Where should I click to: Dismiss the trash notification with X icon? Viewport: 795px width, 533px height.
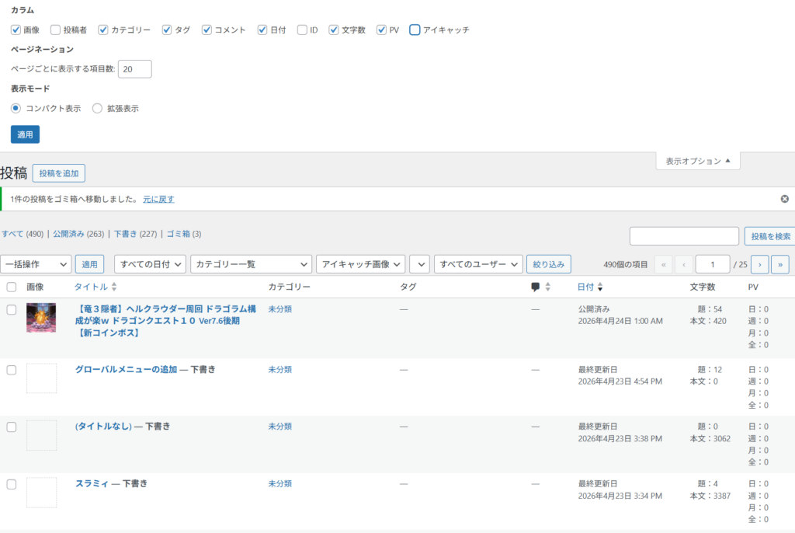784,199
